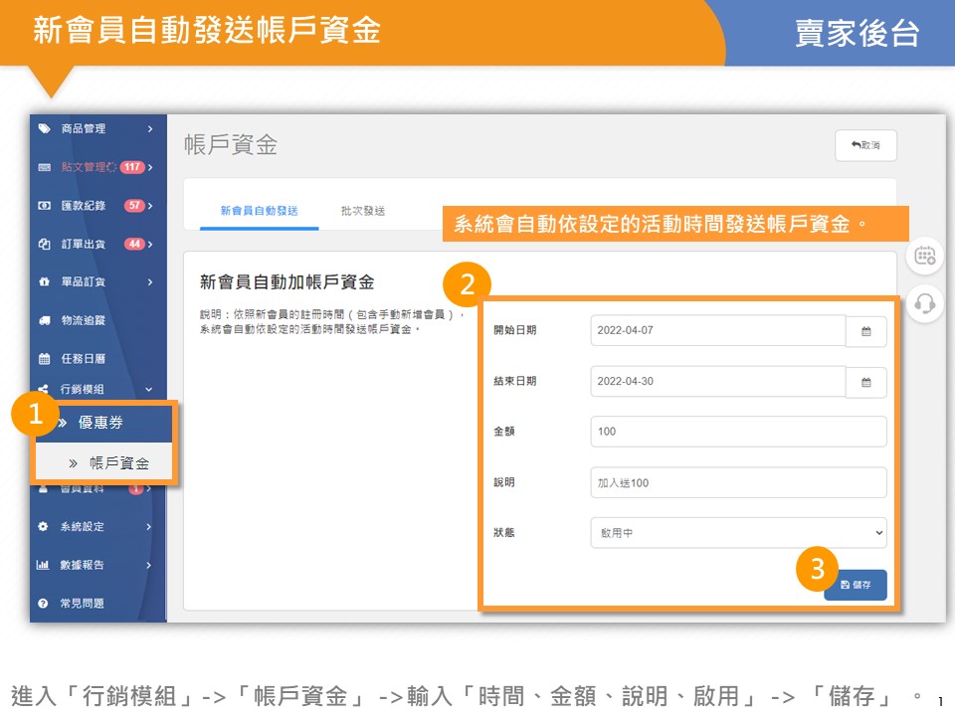Click the 金額 input field
Screen dimensions: 955x716
[x=737, y=432]
